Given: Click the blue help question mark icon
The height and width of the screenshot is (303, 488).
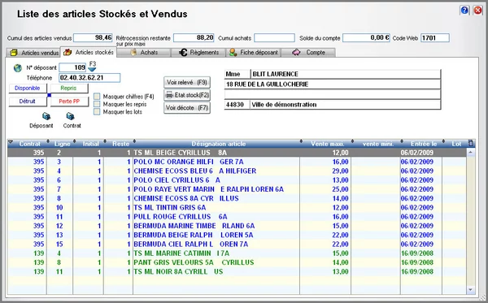Looking at the screenshot, I should 464,11.
